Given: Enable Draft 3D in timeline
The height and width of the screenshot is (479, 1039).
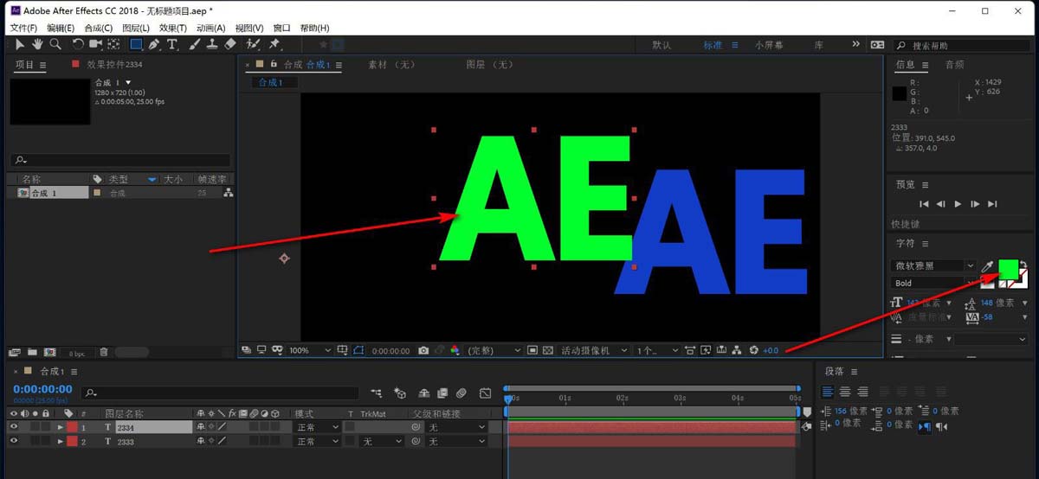Looking at the screenshot, I should point(400,393).
